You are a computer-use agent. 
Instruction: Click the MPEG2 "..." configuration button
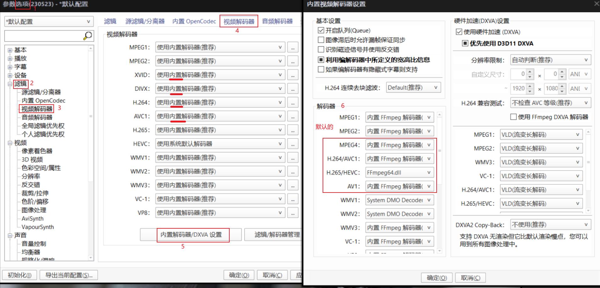pos(292,61)
